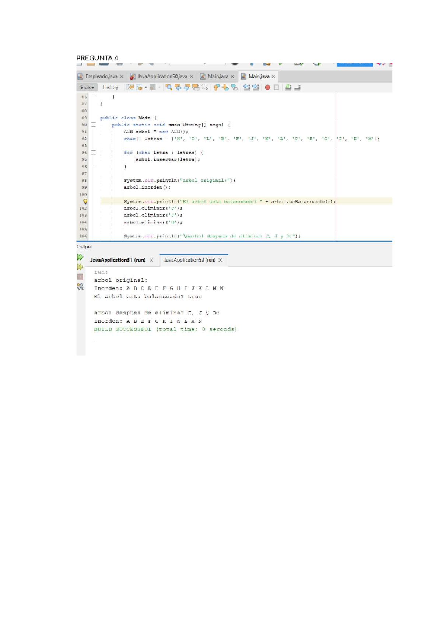Toggle bookmark on current line icon

(234, 87)
